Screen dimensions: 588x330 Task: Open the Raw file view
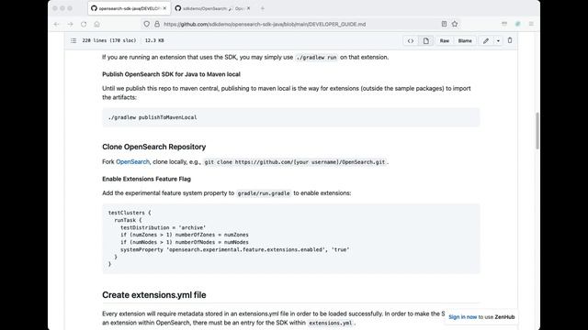tap(445, 40)
